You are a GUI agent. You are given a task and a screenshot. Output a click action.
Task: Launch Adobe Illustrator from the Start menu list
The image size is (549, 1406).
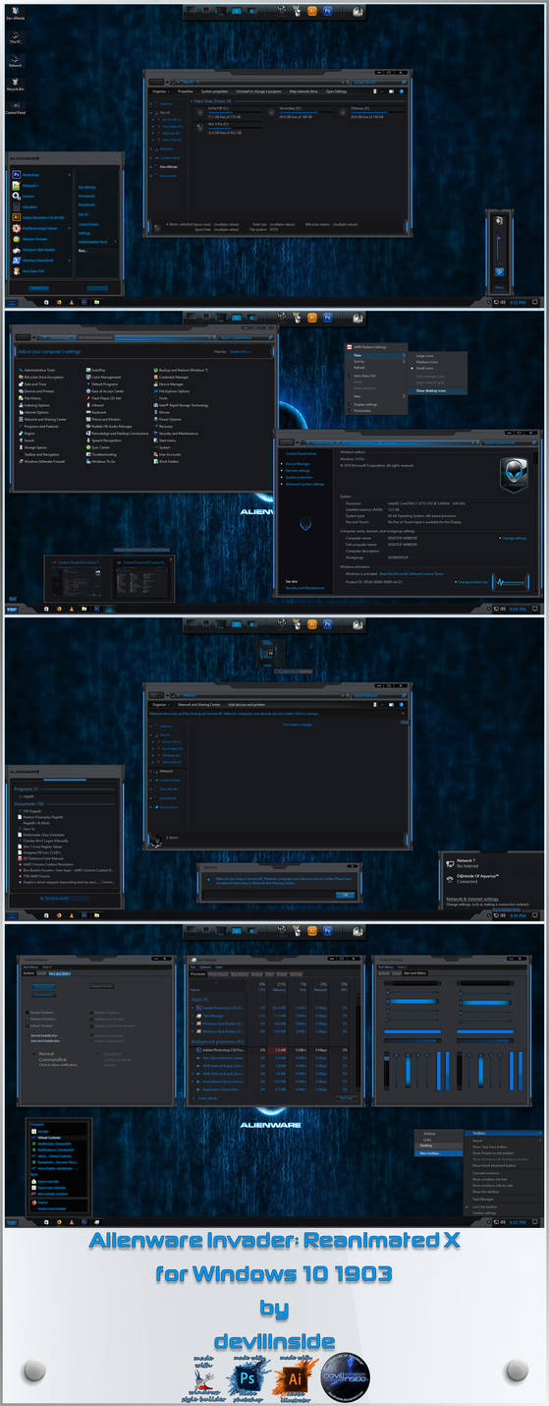(37, 217)
